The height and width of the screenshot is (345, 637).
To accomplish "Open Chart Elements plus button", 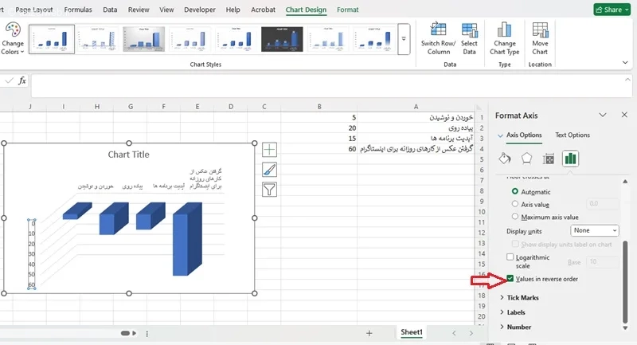I will pyautogui.click(x=269, y=149).
